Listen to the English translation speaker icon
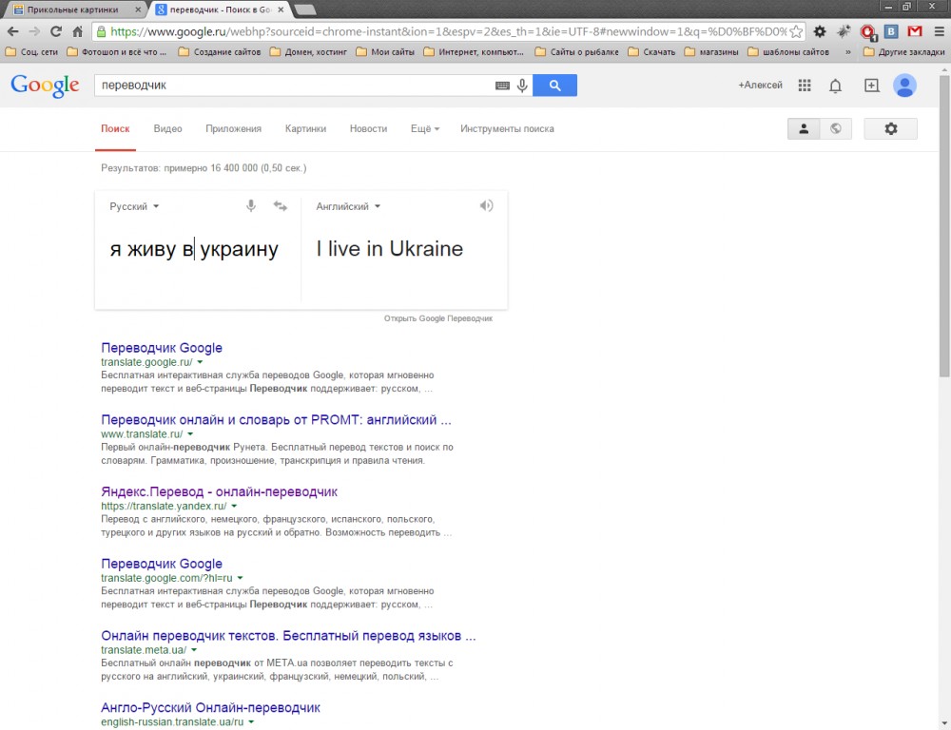Image resolution: width=951 pixels, height=730 pixels. tap(487, 206)
